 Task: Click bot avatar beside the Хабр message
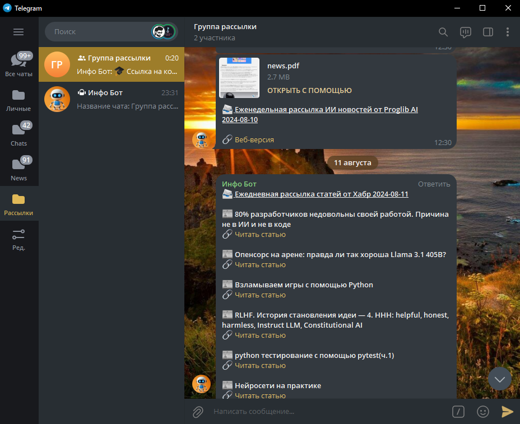point(201,384)
